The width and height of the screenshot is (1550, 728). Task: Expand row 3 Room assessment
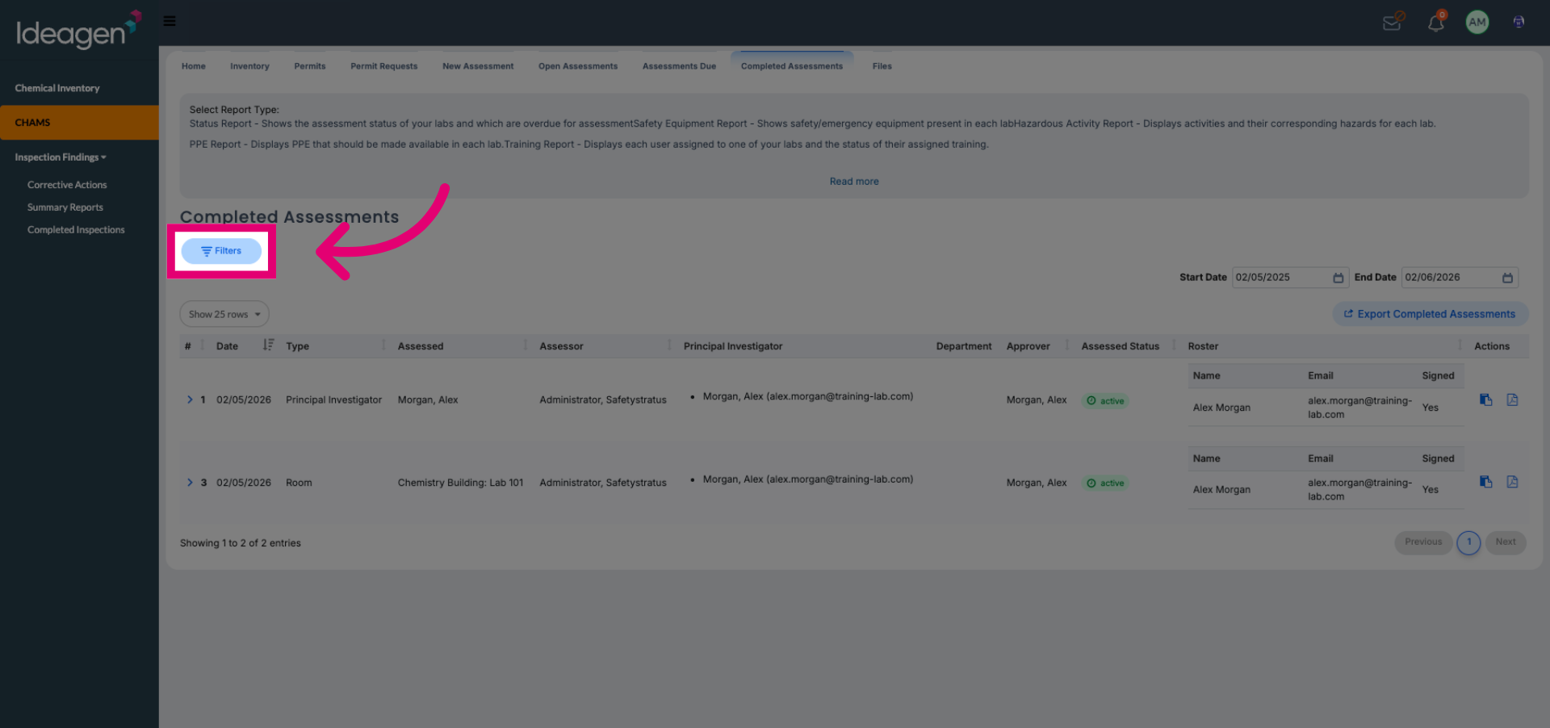pyautogui.click(x=190, y=483)
